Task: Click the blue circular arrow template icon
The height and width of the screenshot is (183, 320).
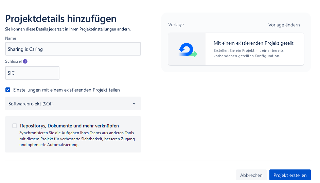Action: coord(187,49)
